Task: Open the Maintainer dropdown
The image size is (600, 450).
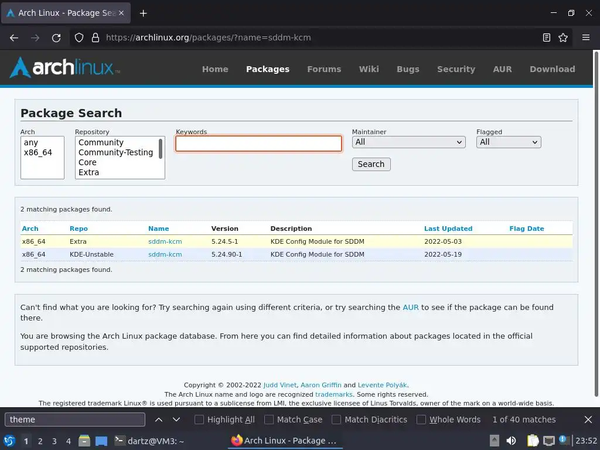Action: point(408,142)
